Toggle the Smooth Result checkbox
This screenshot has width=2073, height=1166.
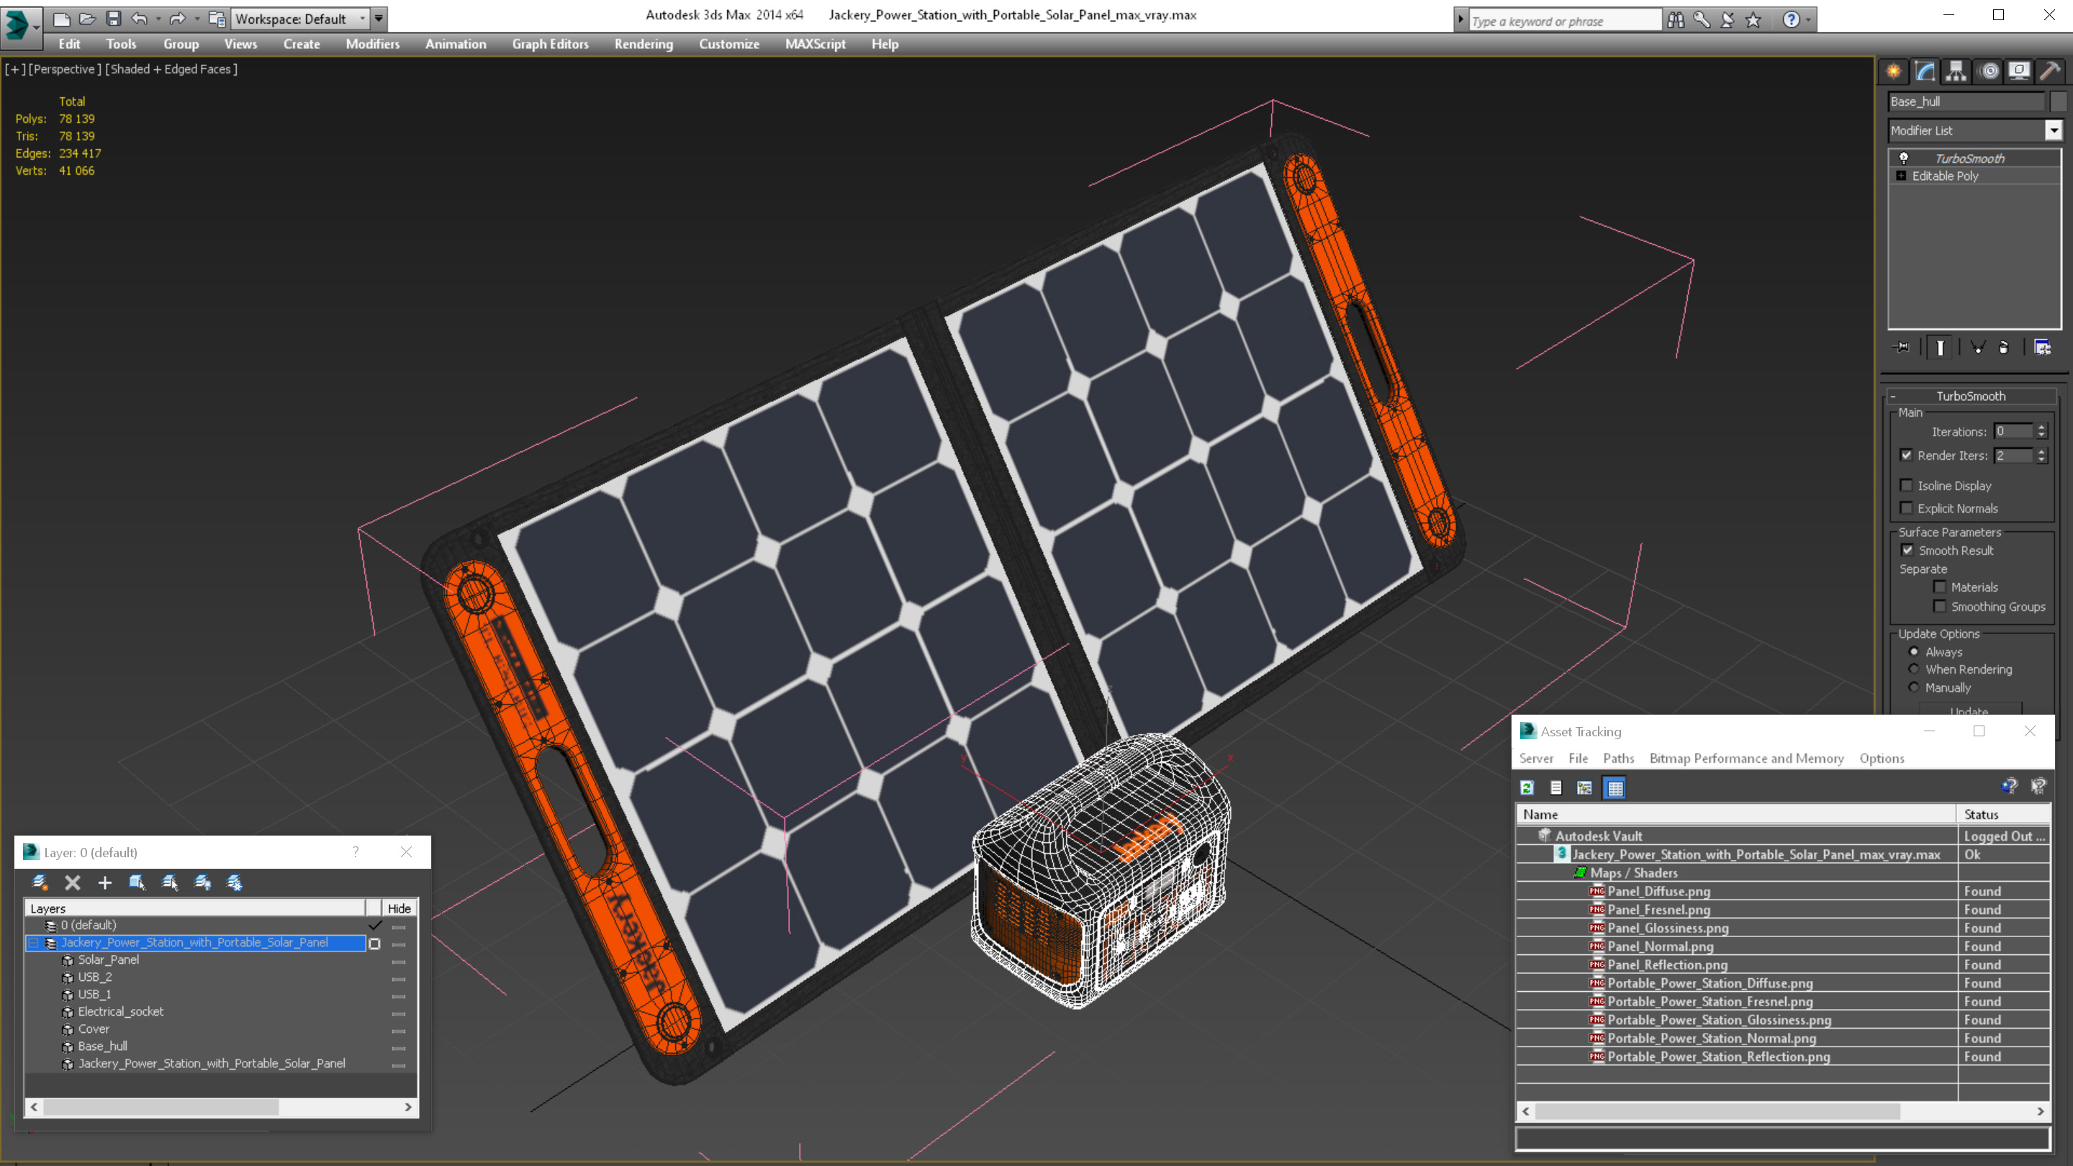[1907, 551]
